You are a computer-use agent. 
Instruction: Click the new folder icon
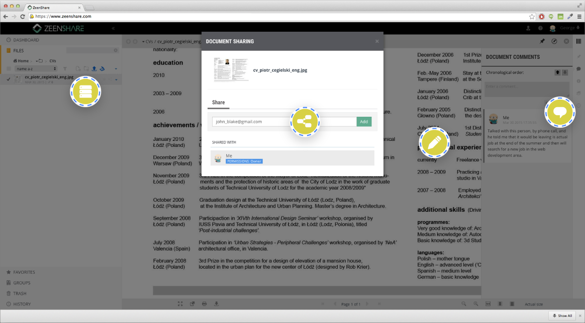(x=86, y=69)
